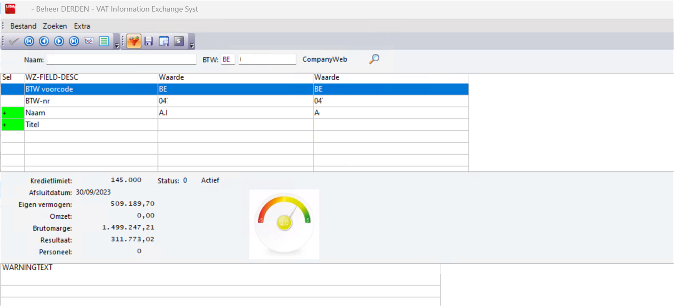
Task: Jump to the last record
Action: point(74,41)
